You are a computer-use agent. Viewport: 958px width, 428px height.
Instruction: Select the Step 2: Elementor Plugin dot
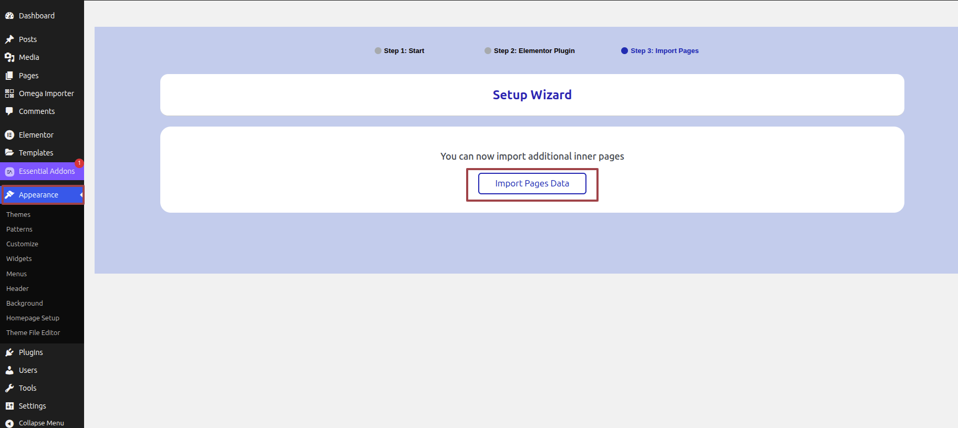tap(488, 51)
